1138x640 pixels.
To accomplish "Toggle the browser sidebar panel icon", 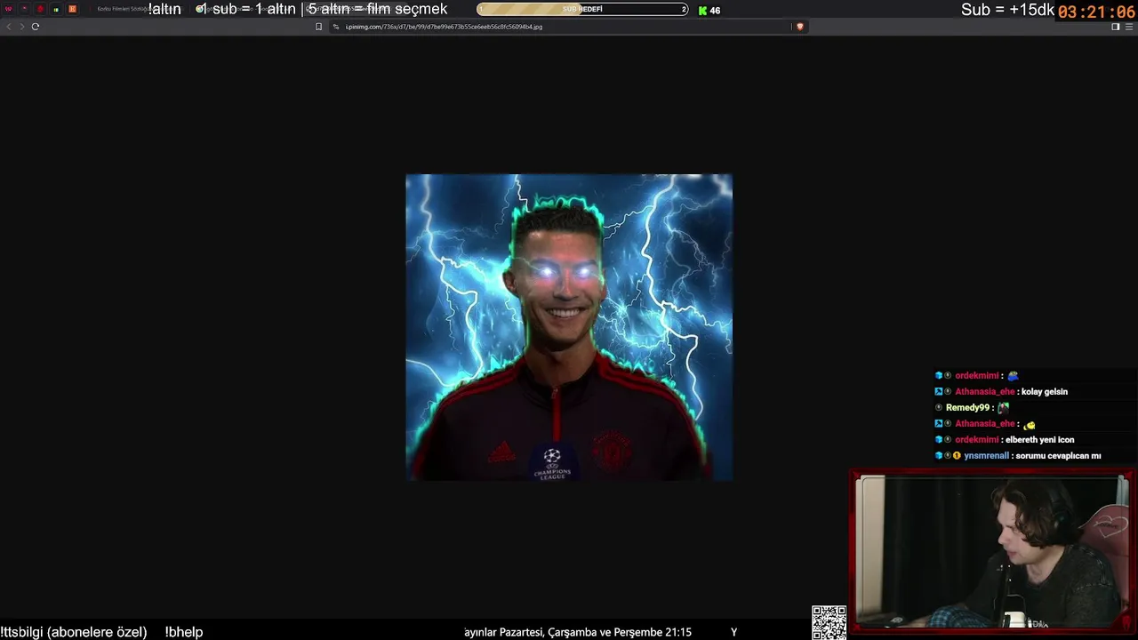I will pyautogui.click(x=1116, y=27).
